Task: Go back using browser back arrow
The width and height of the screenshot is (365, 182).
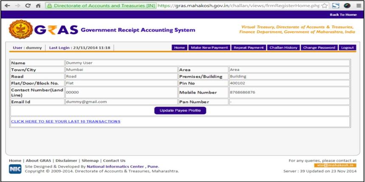Action: click(x=7, y=6)
